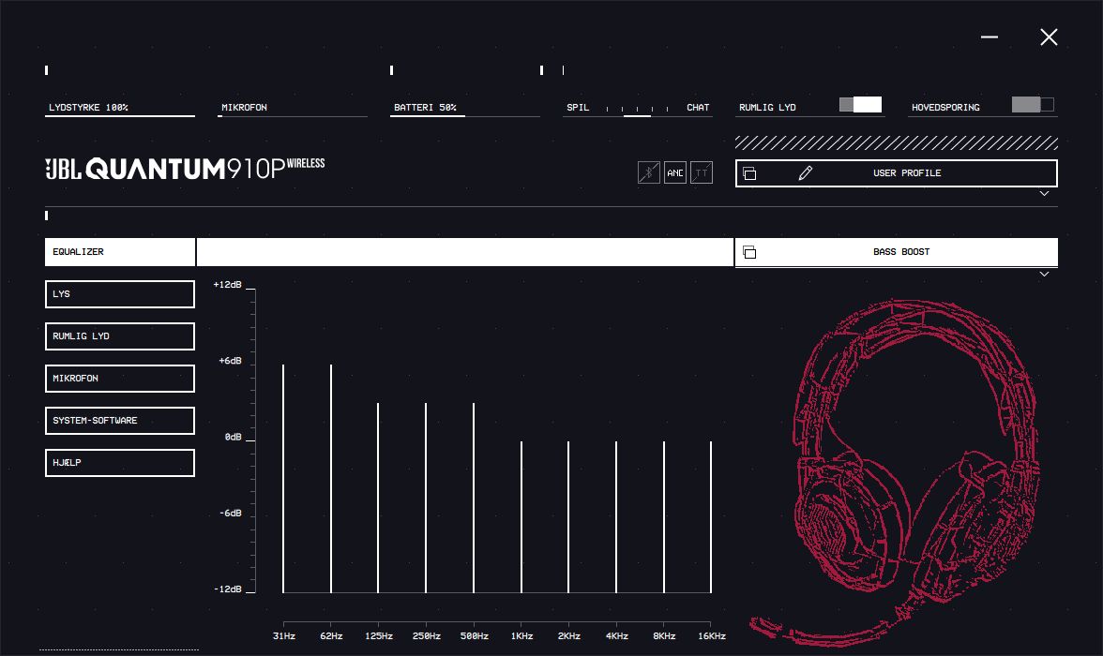Toggle the Bluetooth icon button
Image resolution: width=1103 pixels, height=656 pixels.
tap(649, 172)
